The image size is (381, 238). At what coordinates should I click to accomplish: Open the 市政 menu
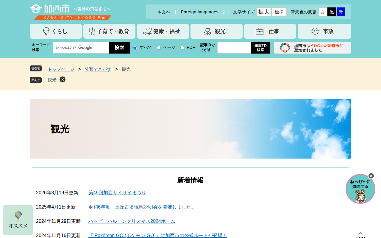324,31
